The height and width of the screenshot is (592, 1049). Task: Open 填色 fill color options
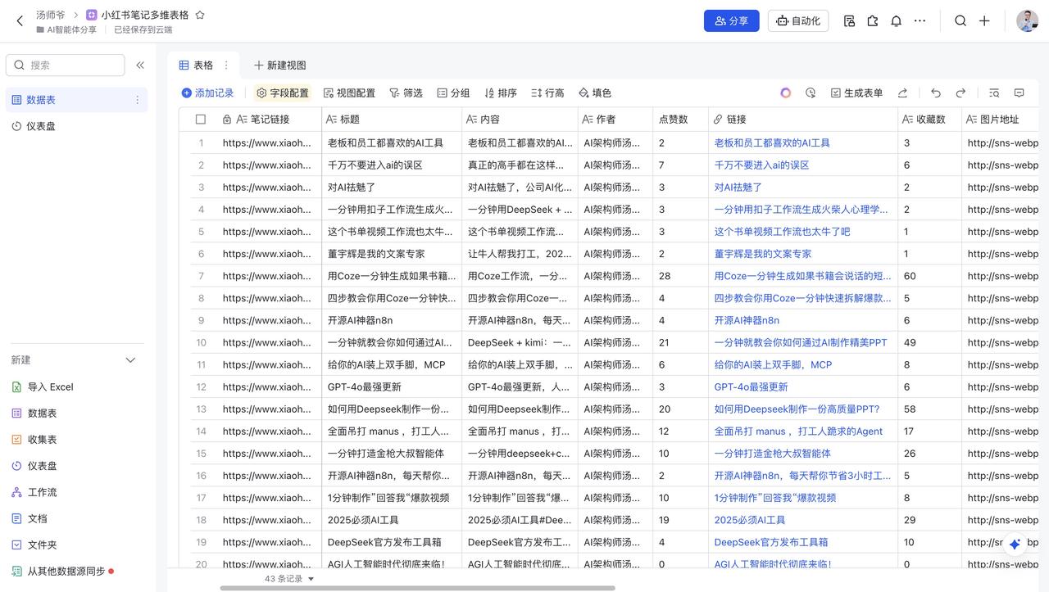click(x=595, y=93)
